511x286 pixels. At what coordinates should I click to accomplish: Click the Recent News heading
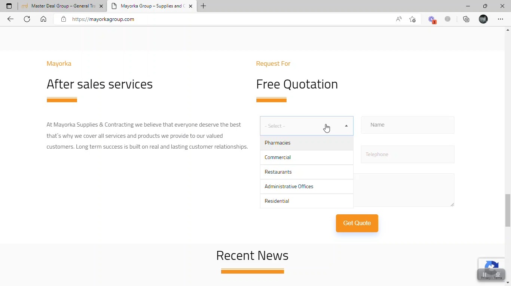coord(252,256)
